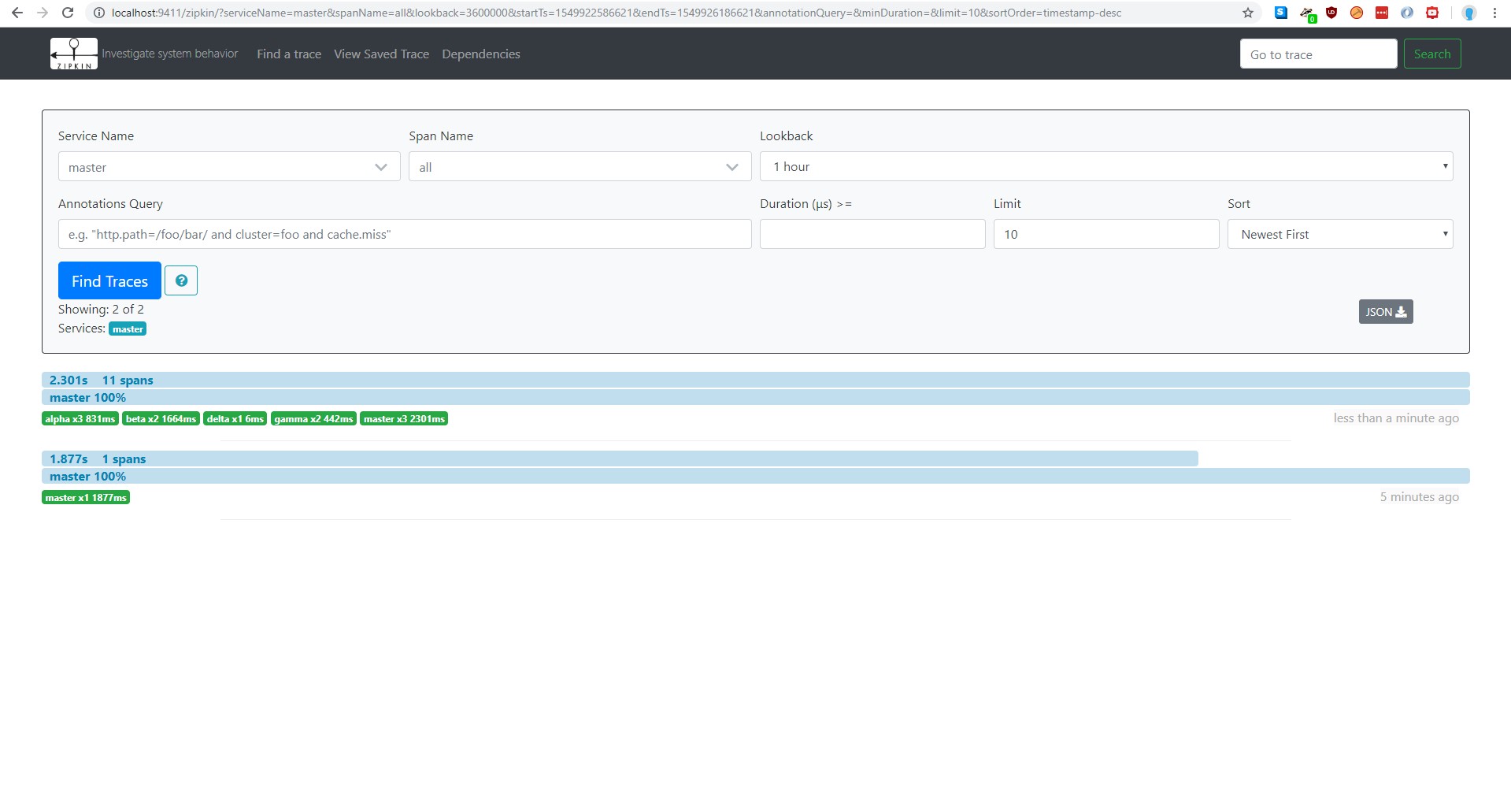Expand the Service Name dropdown

point(228,167)
